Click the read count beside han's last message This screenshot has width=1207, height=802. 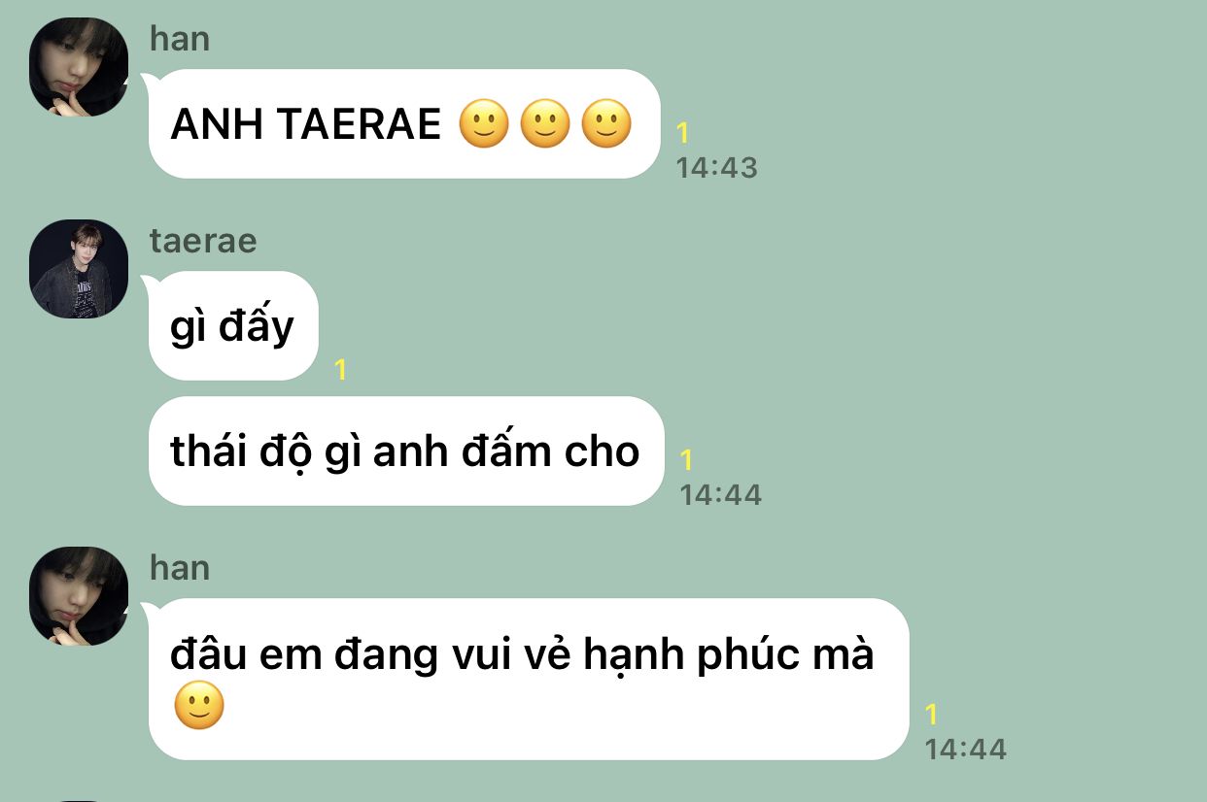pos(932,715)
